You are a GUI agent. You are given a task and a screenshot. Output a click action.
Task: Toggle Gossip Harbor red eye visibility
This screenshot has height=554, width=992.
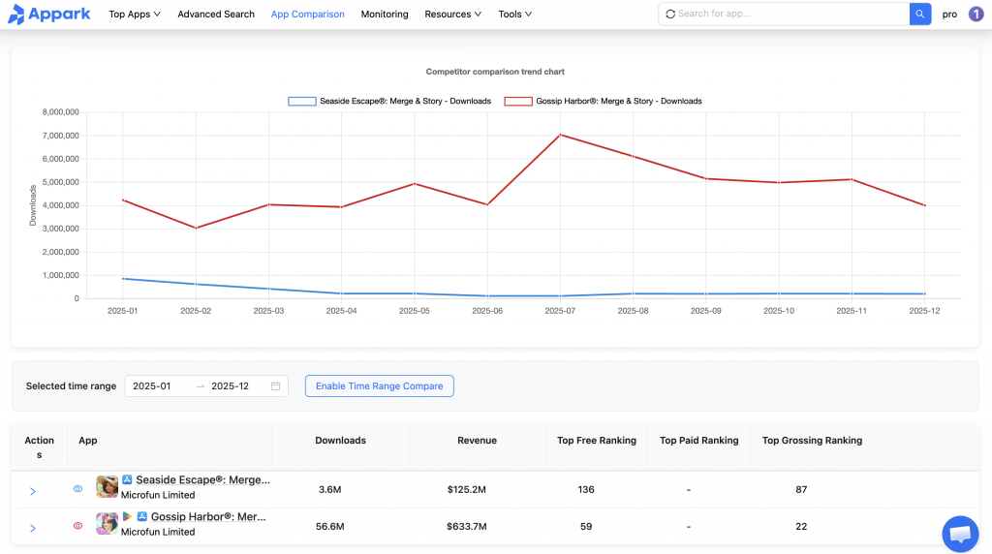click(x=78, y=526)
